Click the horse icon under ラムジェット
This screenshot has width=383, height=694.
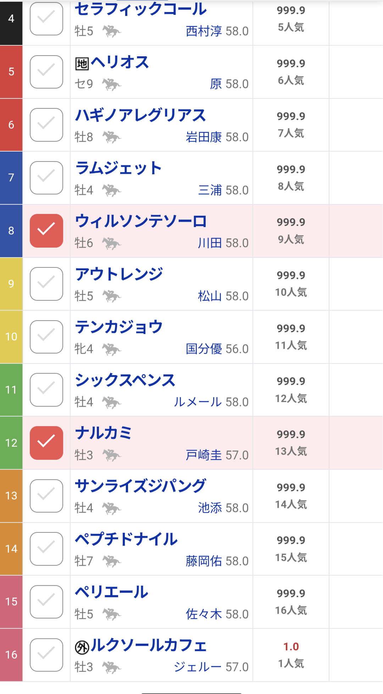tap(112, 190)
